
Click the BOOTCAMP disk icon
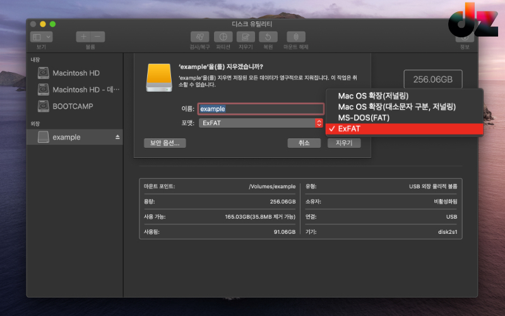[x=44, y=106]
